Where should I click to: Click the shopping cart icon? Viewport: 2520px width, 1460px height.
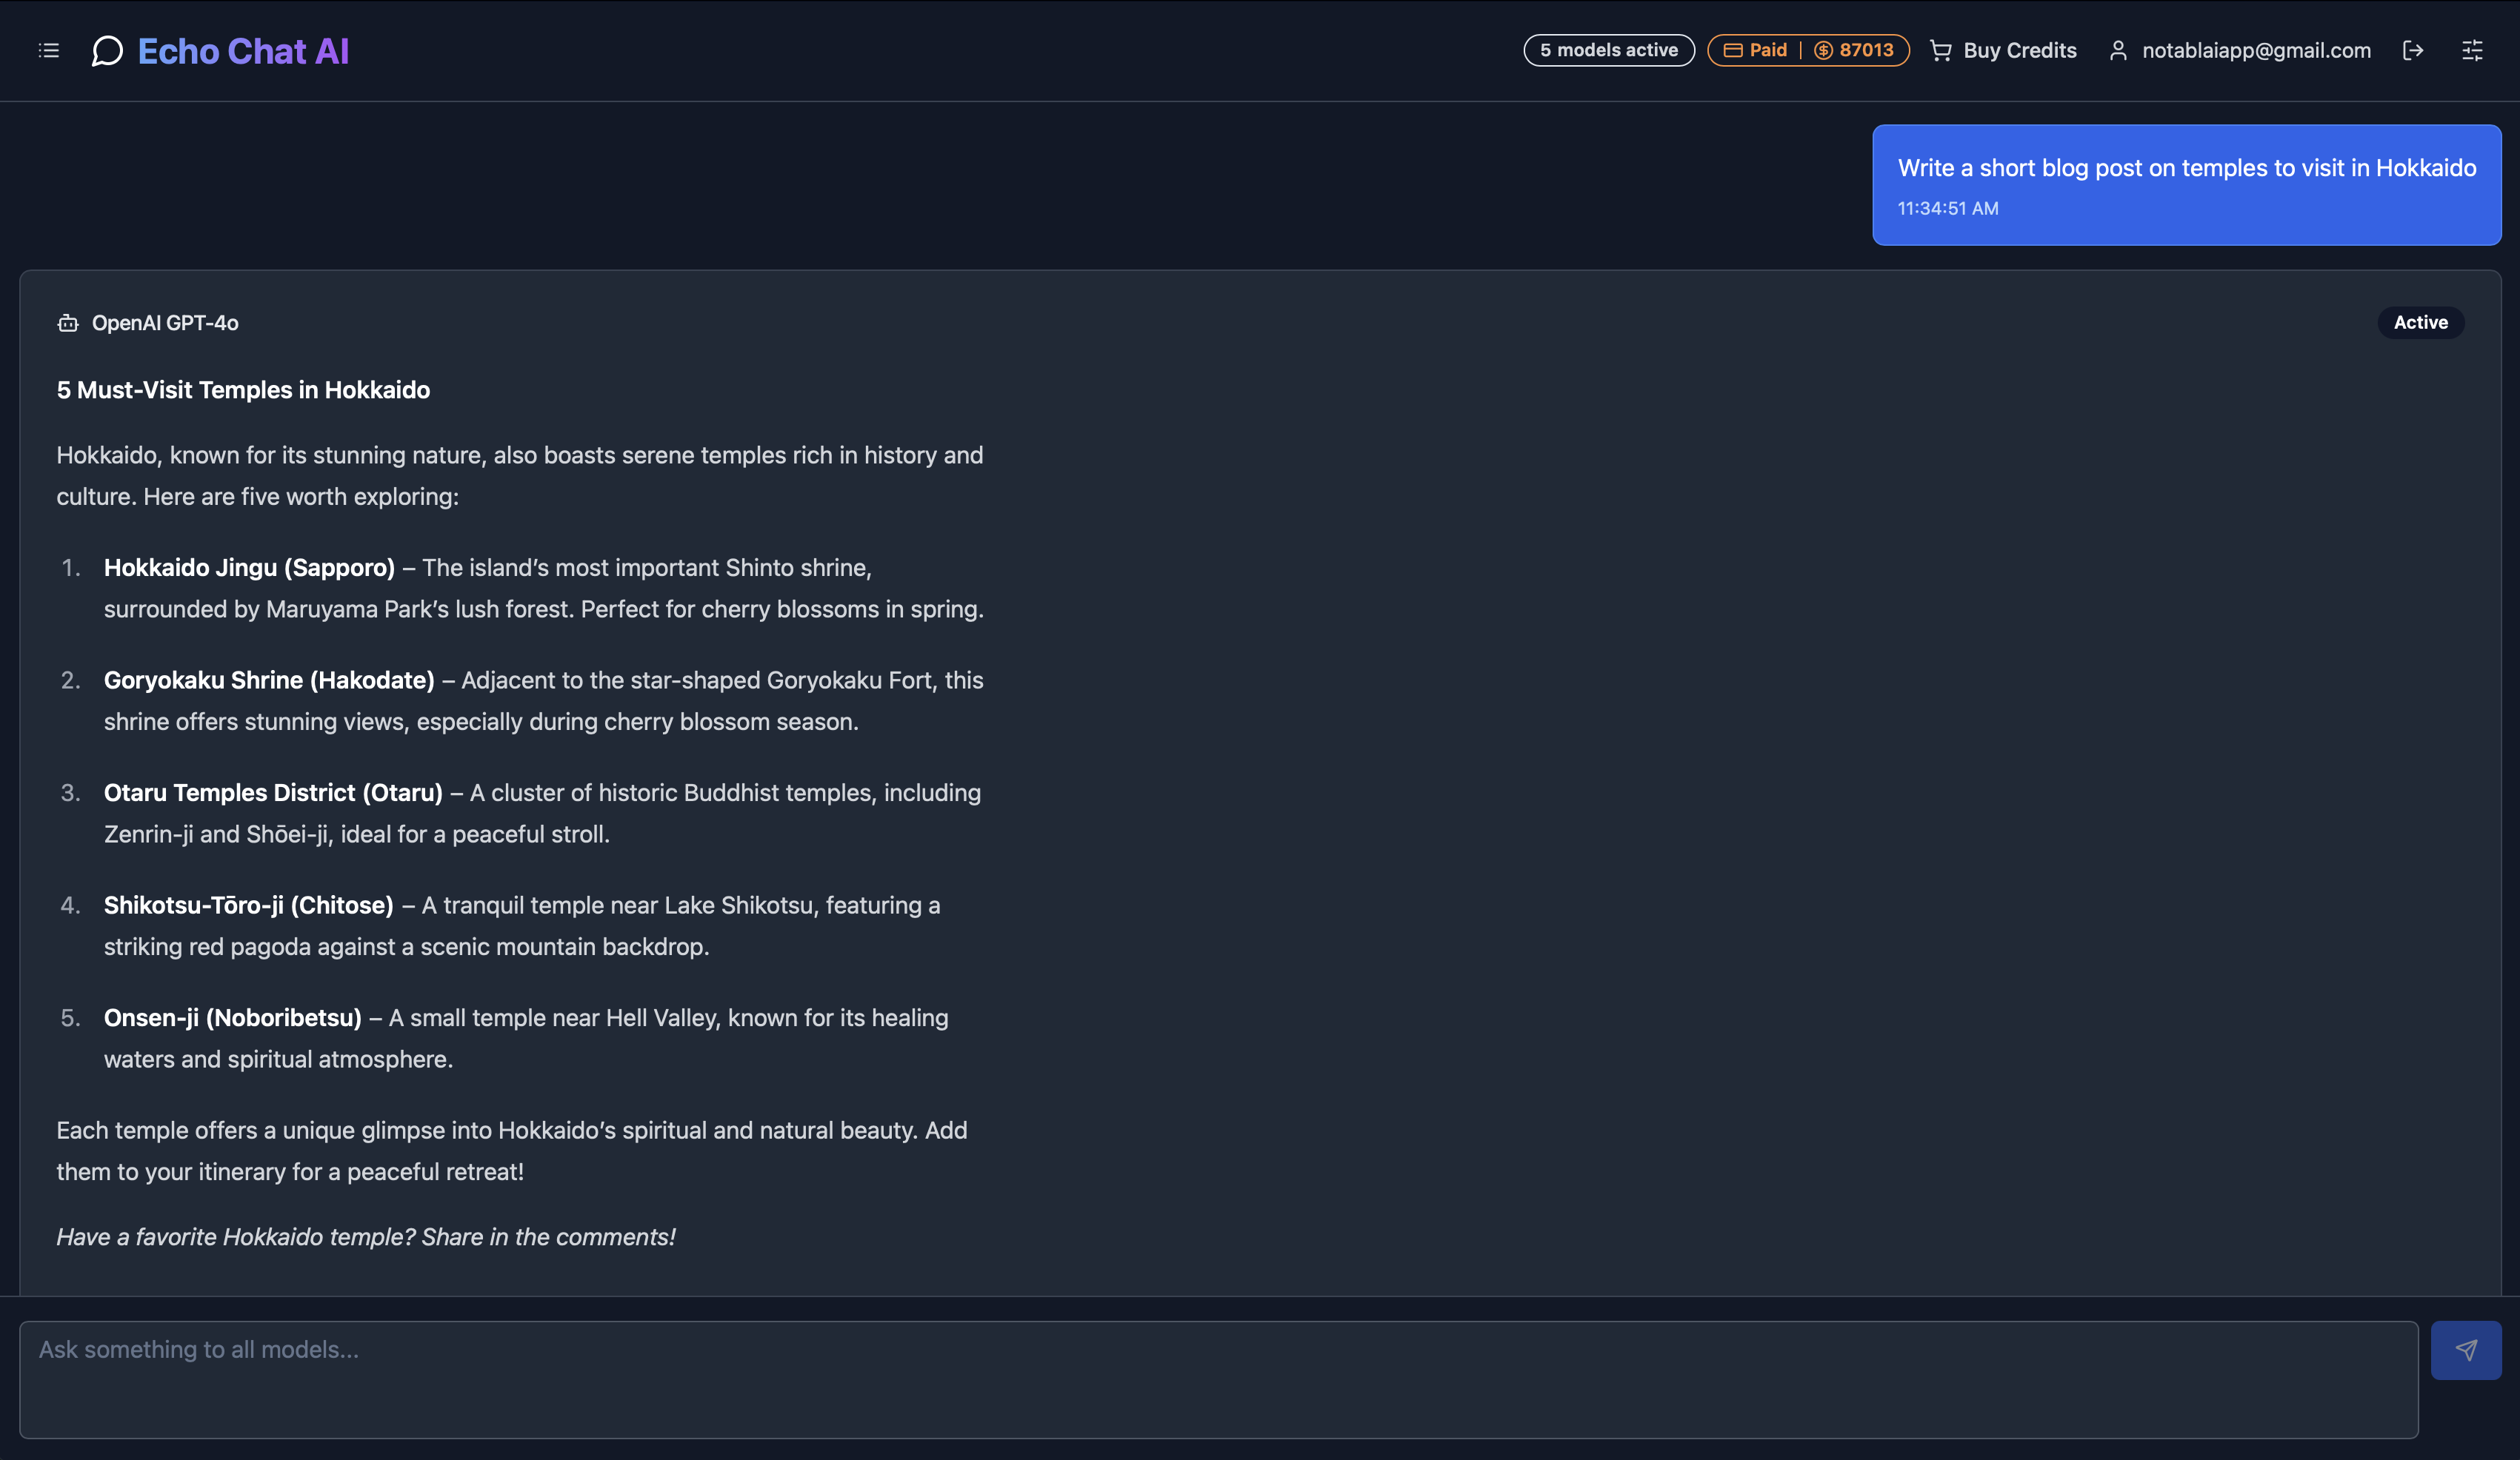(x=1941, y=50)
